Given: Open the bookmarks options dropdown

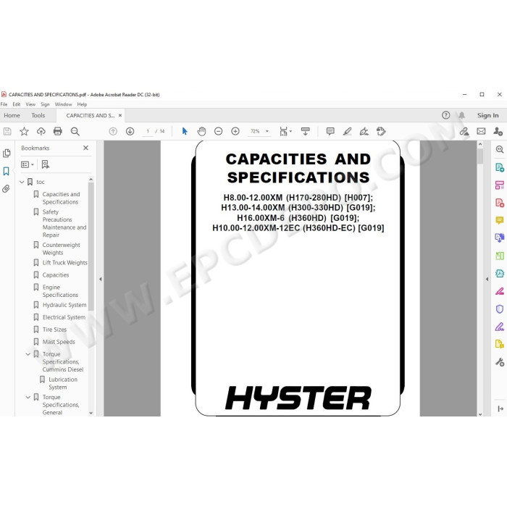Looking at the screenshot, I should click(28, 164).
